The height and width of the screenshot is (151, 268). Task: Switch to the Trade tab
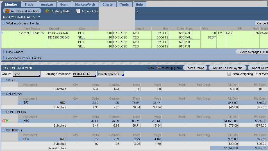29,4
